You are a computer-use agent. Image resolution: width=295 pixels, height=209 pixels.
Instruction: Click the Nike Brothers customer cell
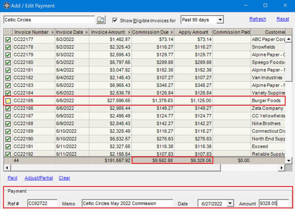(x=268, y=123)
